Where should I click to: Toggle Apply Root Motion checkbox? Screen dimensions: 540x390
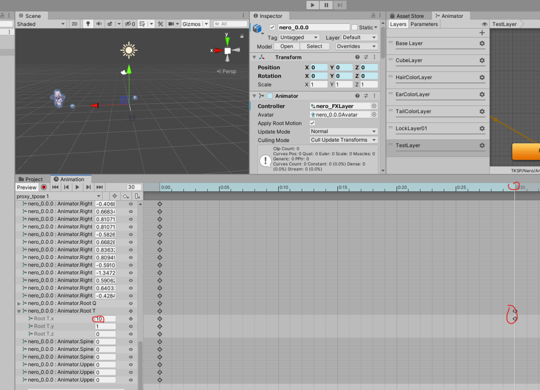point(312,123)
